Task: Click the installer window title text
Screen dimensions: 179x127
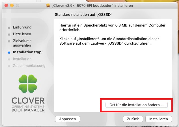Action: click(x=92, y=5)
